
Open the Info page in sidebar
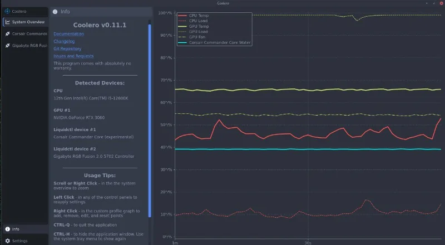click(25, 229)
